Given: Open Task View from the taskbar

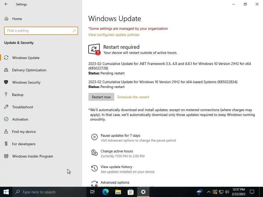Looking at the screenshot, I should [92, 192].
